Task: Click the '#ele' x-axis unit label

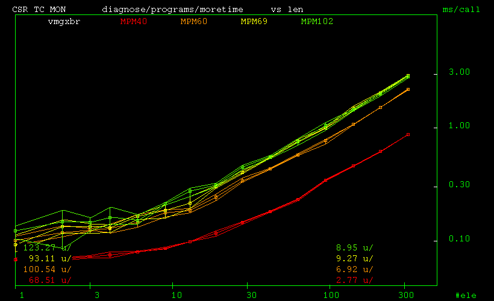Action: (466, 296)
